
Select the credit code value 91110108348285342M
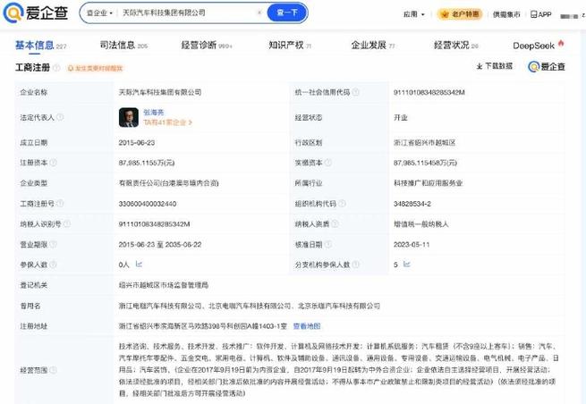point(429,92)
